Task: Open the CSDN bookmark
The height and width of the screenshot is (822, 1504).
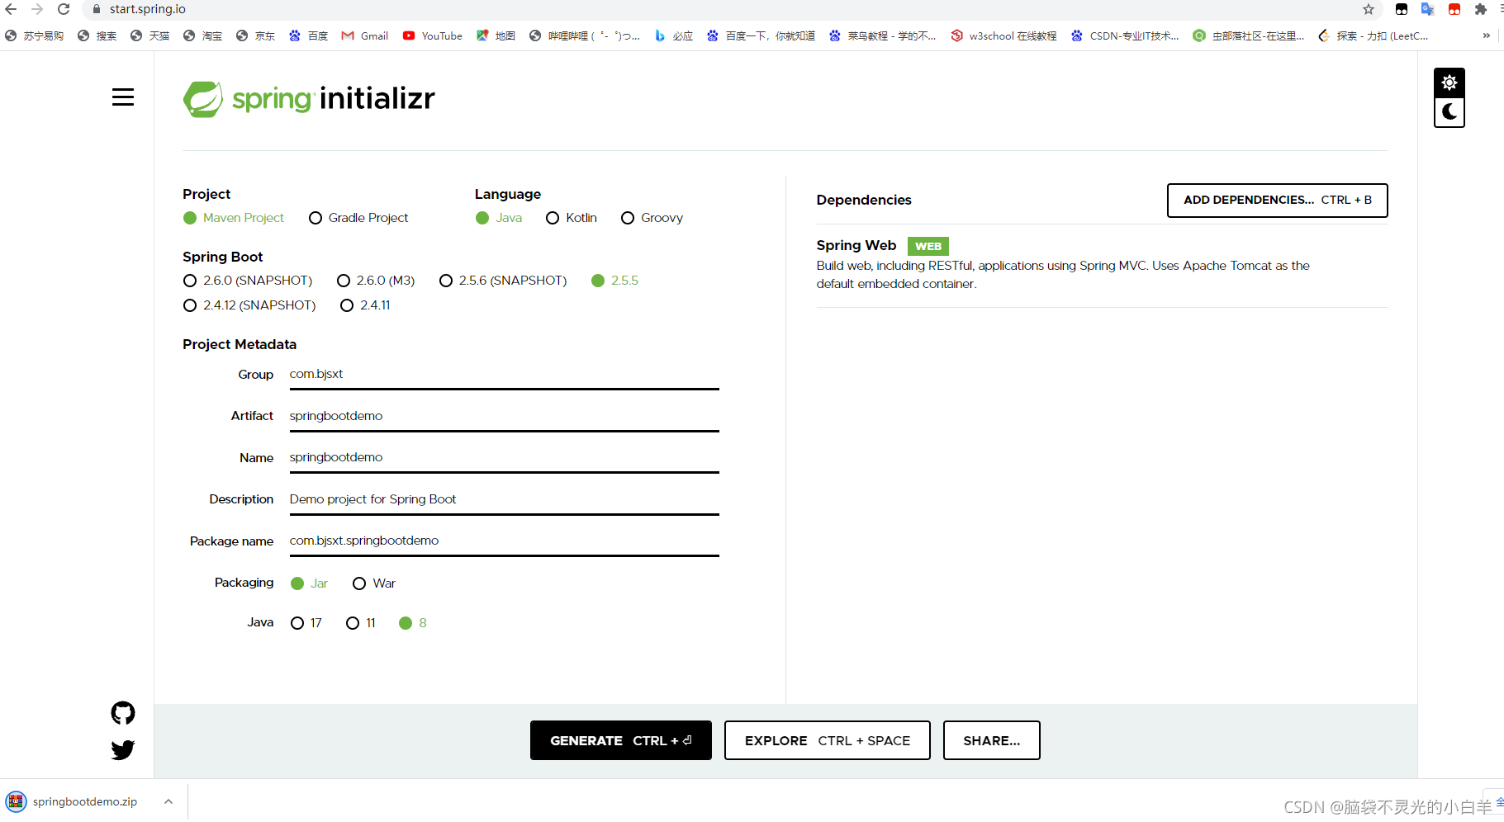Action: (x=1125, y=35)
